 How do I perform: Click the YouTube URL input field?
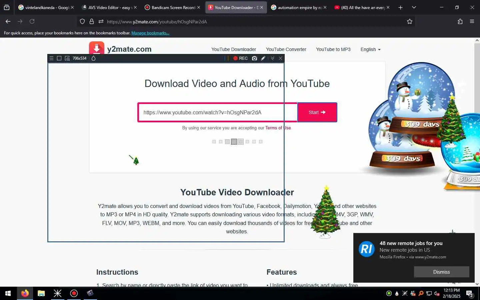tap(217, 112)
